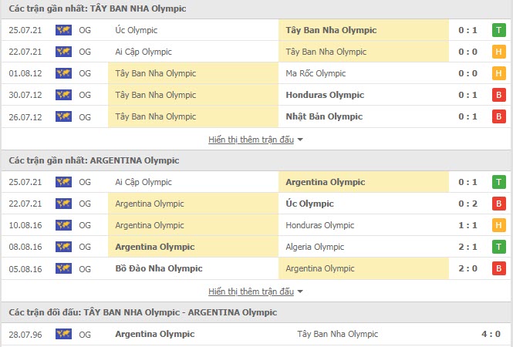Select the Ma Rốc Olympic team name
This screenshot has height=347, width=513.
click(x=316, y=73)
